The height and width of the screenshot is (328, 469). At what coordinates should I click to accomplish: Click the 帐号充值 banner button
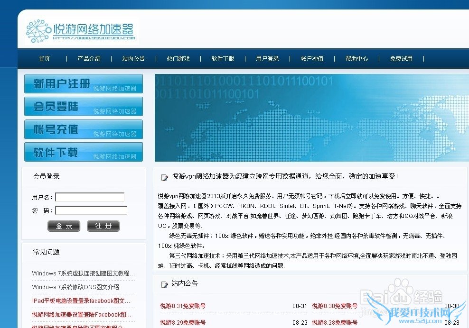coord(84,129)
